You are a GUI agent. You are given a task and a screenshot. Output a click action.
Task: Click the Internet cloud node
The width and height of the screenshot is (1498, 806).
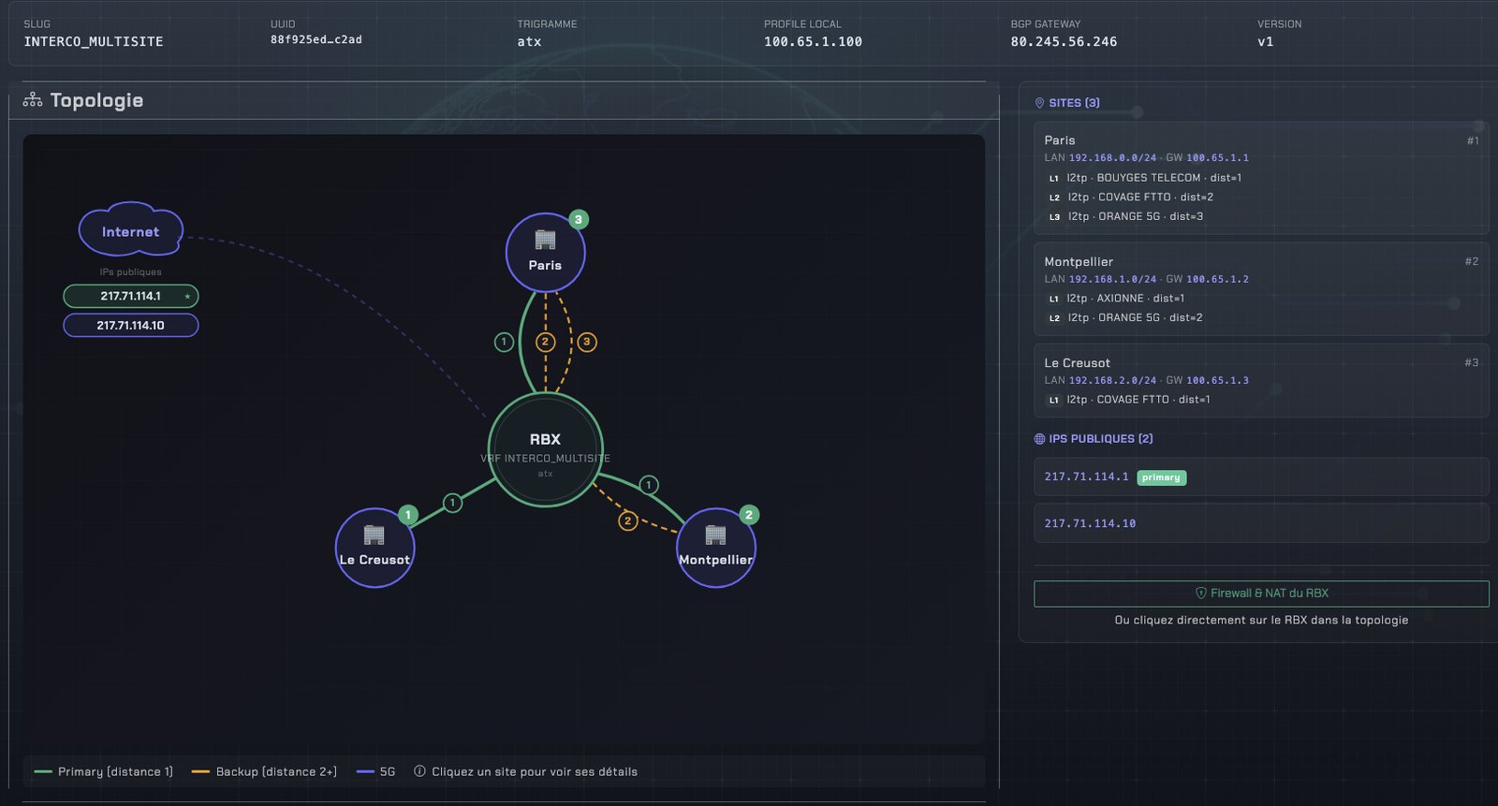coord(130,230)
